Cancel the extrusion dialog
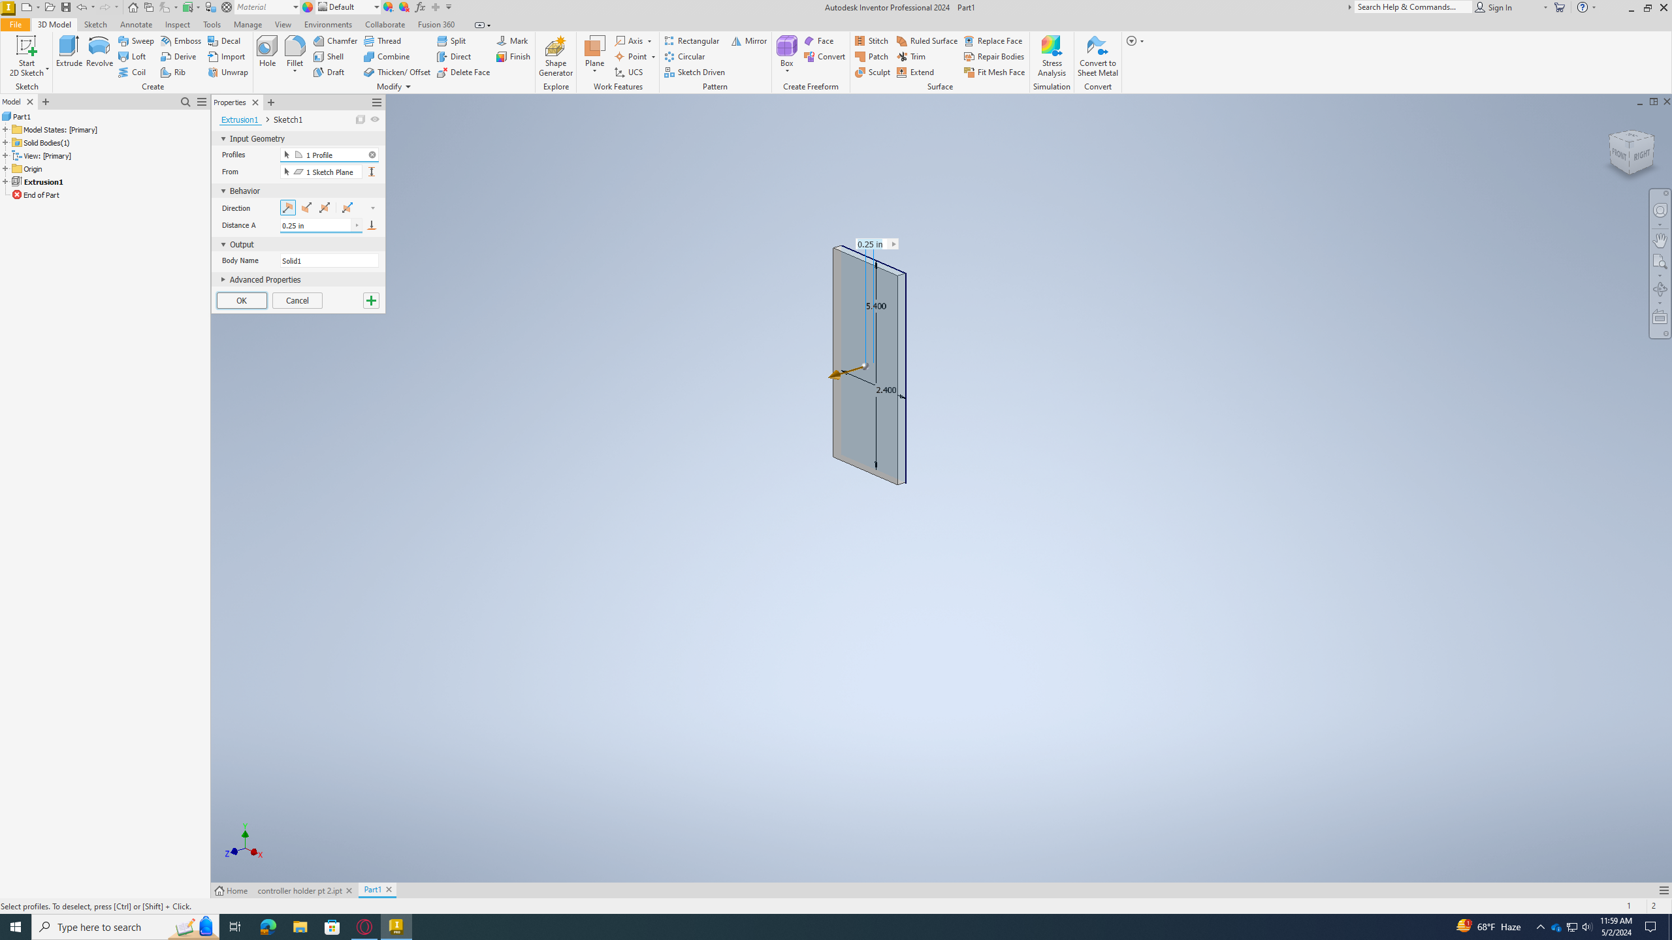The image size is (1672, 940). pos(297,300)
